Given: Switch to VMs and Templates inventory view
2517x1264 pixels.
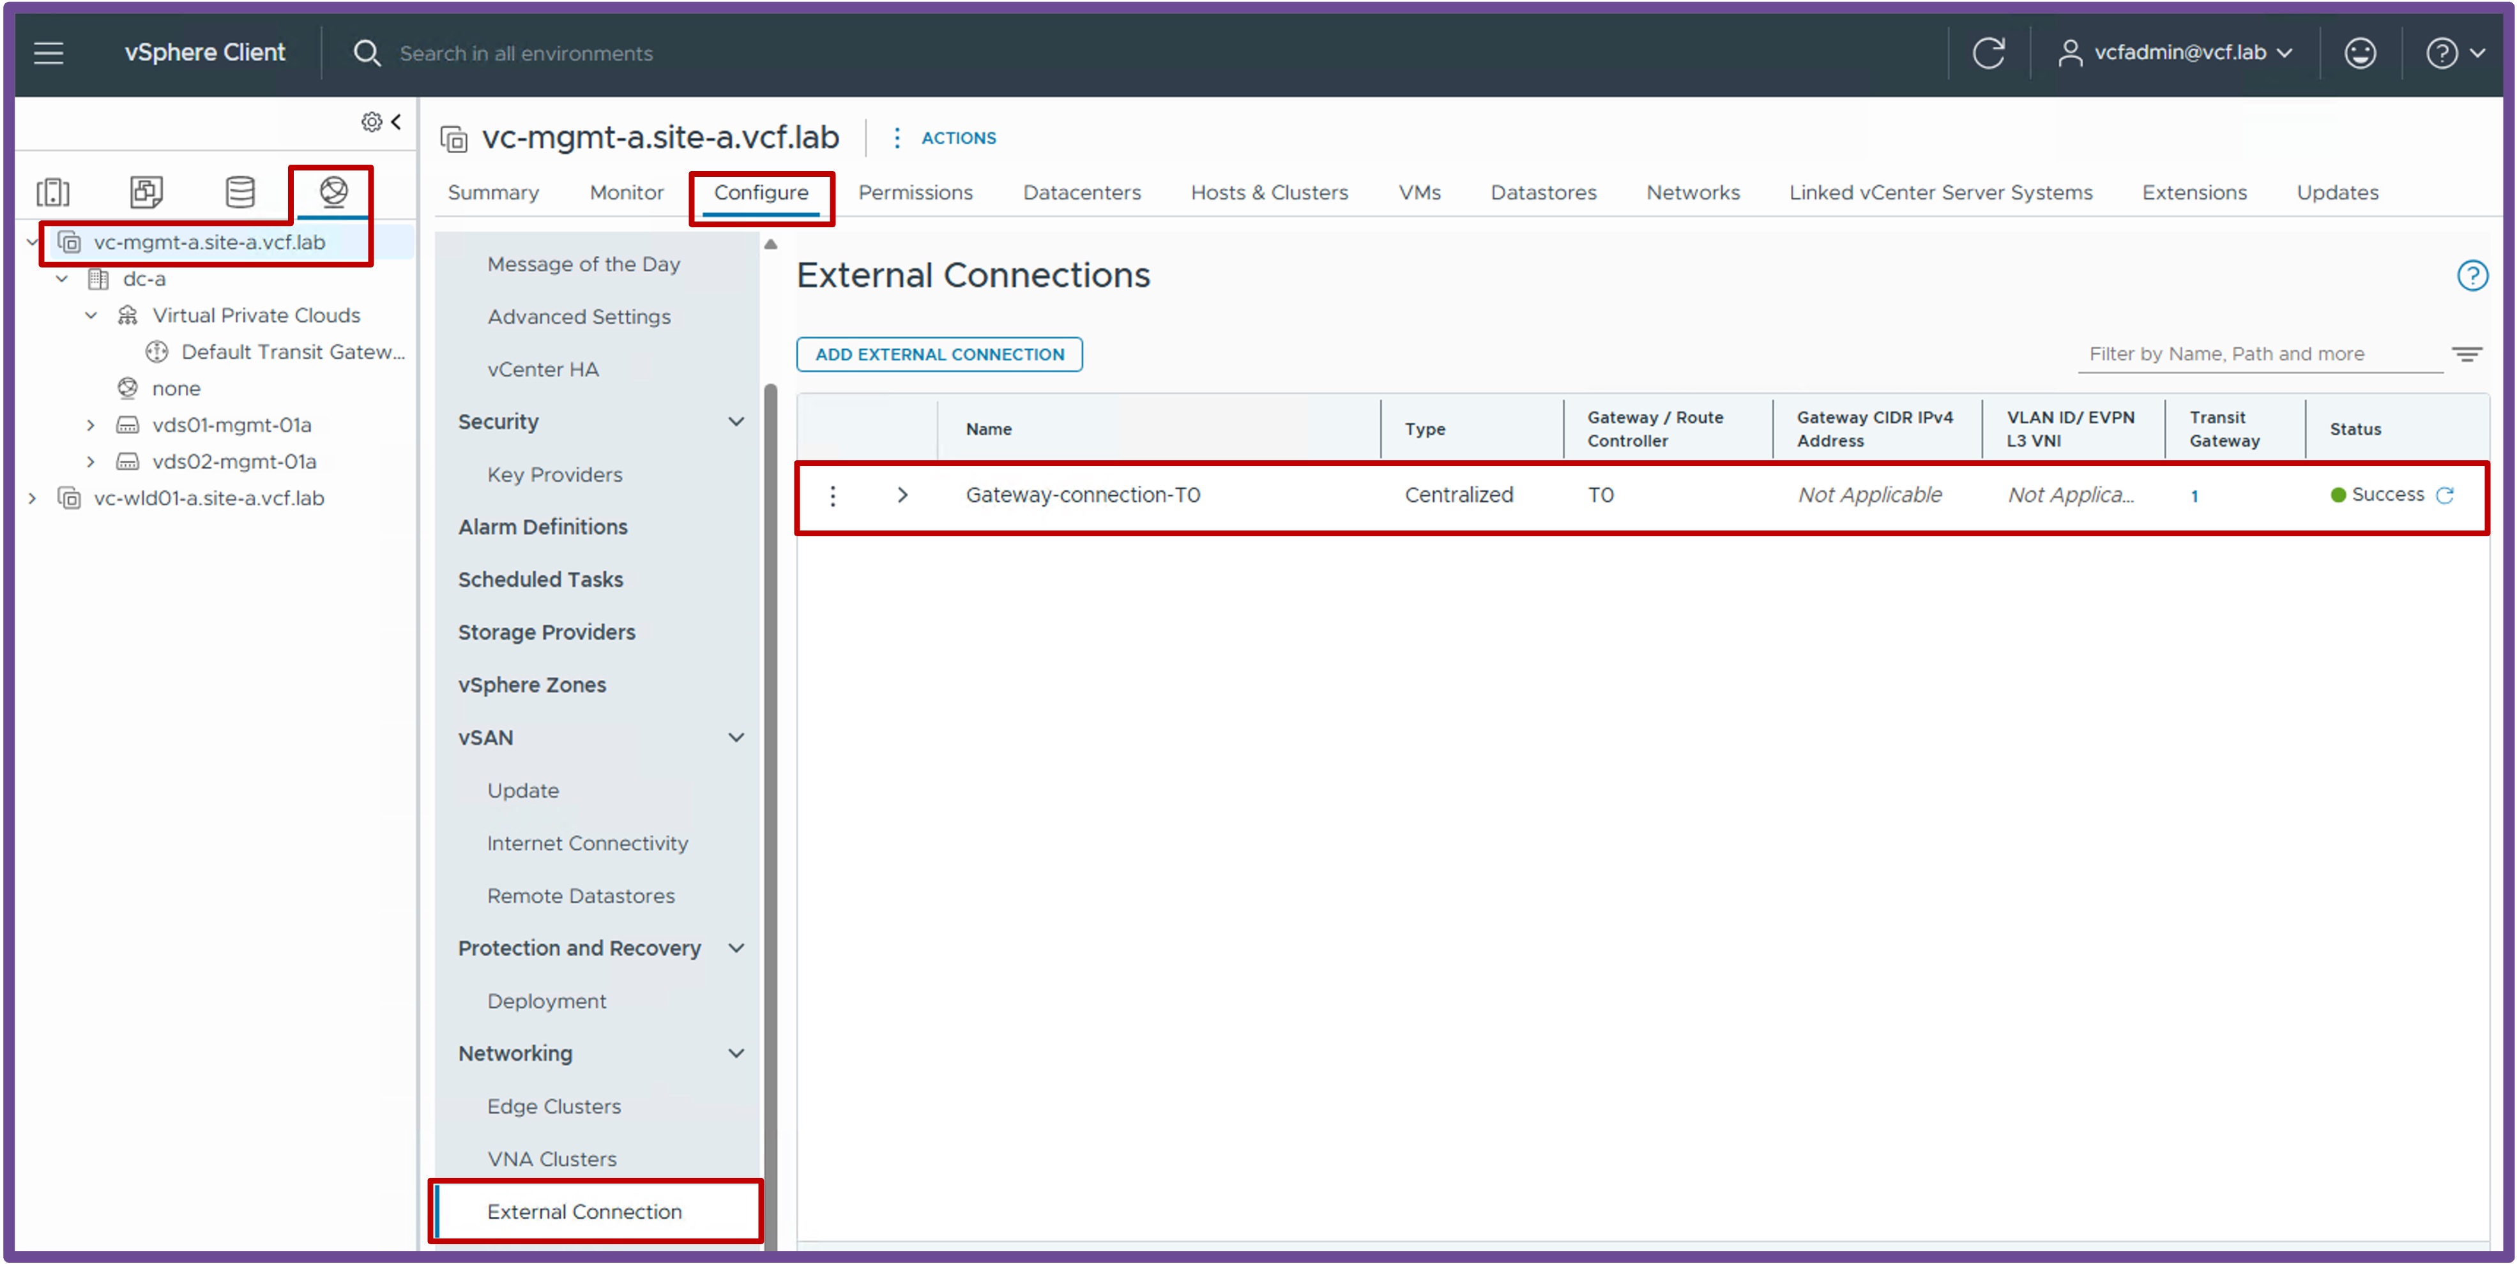Looking at the screenshot, I should pos(146,192).
